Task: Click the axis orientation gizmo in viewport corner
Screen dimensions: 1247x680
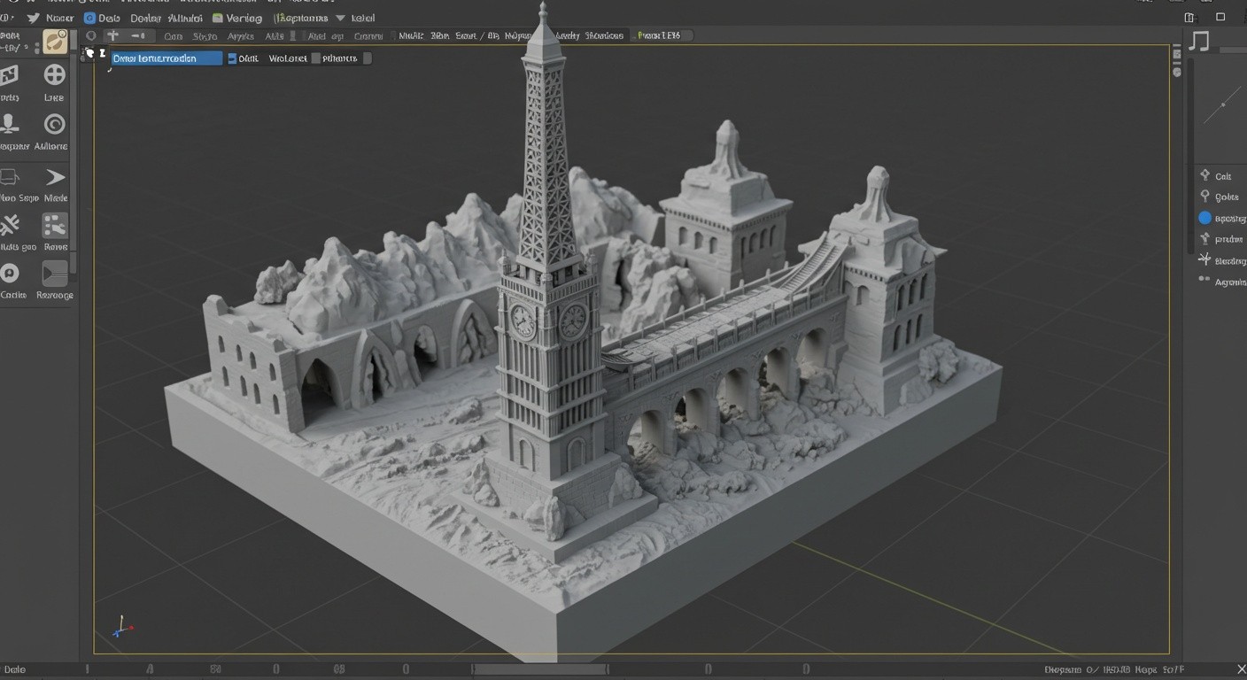Action: [121, 628]
